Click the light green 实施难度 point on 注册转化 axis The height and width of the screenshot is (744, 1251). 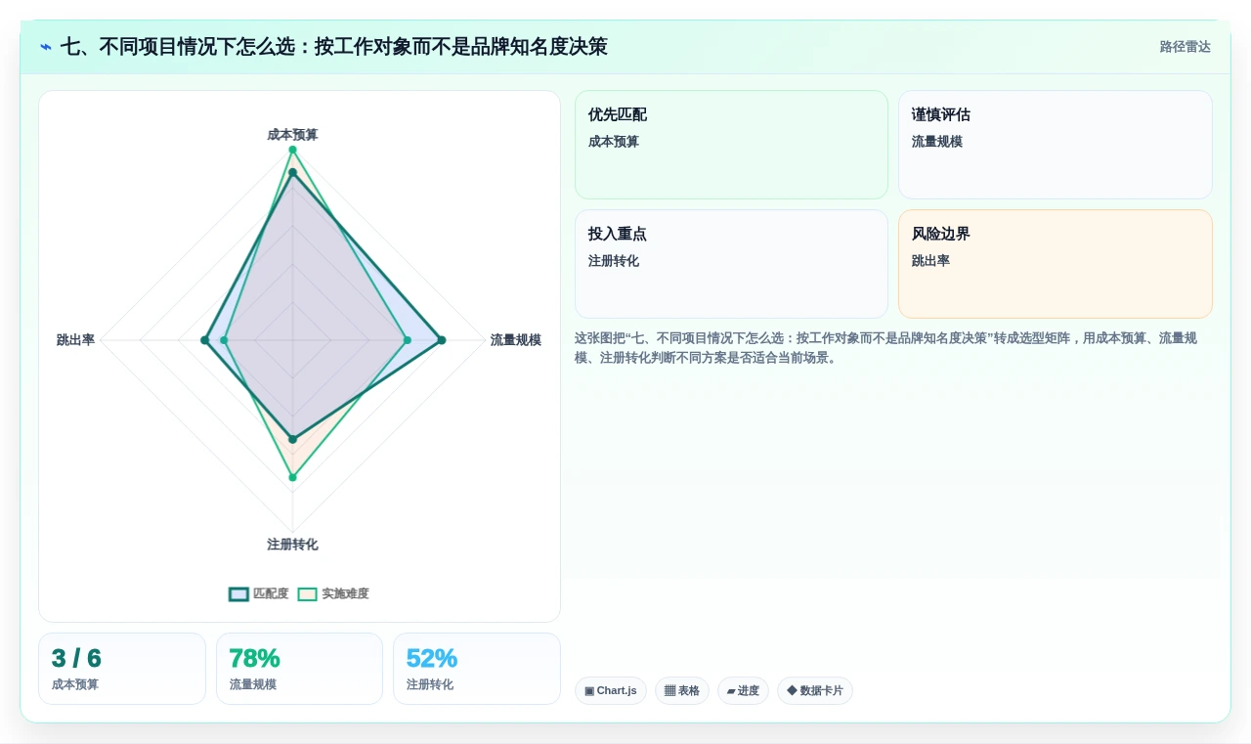point(292,477)
